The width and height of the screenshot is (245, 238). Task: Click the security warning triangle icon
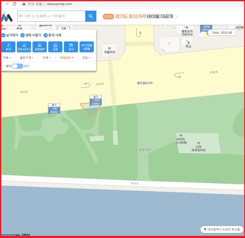click(x=24, y=4)
